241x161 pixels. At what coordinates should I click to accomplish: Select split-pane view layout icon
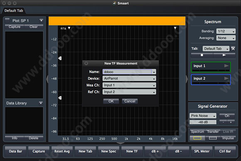click(x=213, y=138)
